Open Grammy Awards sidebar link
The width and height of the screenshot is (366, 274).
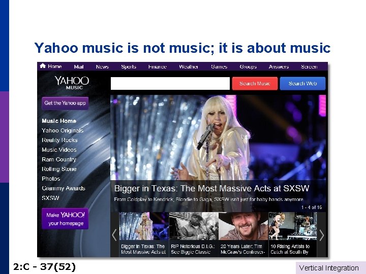click(x=64, y=188)
